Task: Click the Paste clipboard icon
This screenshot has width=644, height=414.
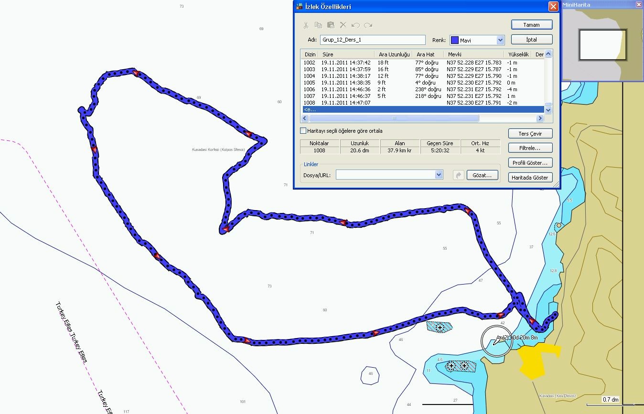Action: (331, 25)
